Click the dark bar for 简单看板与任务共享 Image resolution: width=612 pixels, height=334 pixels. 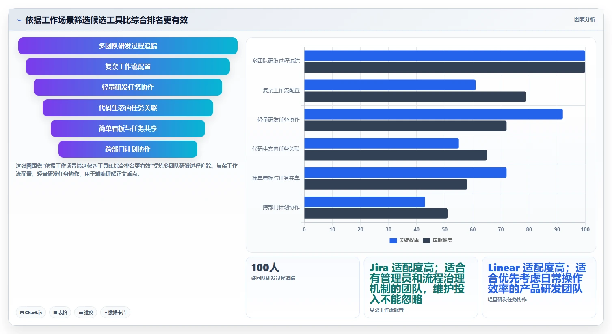(386, 184)
